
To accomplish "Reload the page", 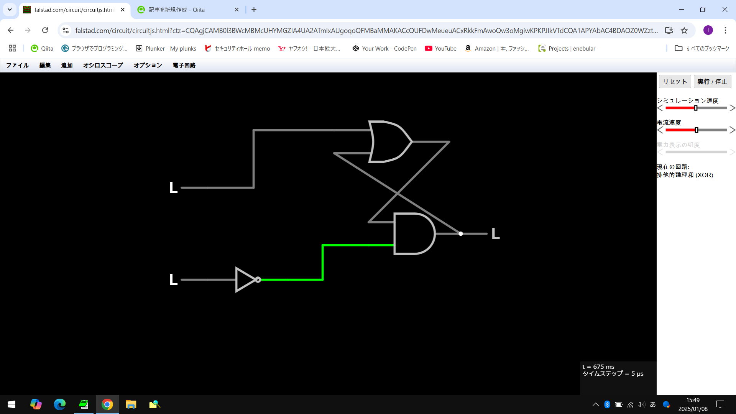I will click(x=45, y=30).
